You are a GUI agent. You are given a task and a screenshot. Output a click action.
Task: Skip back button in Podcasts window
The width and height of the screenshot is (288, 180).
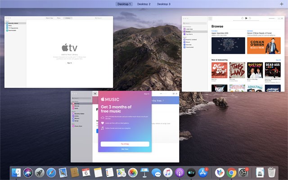(242, 18)
